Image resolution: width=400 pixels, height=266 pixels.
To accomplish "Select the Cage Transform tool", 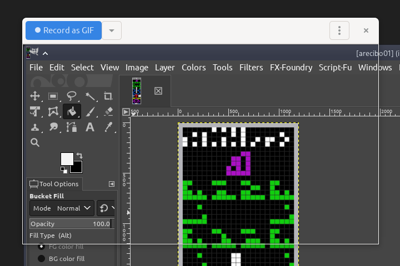I will click(53, 111).
